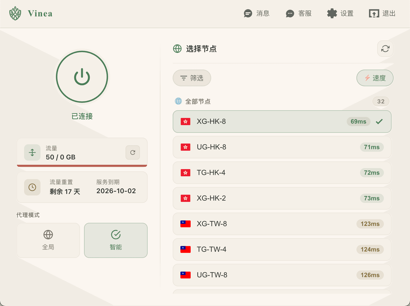Click the 50 / 0 GB usage text
The image size is (410, 306).
[x=61, y=157]
